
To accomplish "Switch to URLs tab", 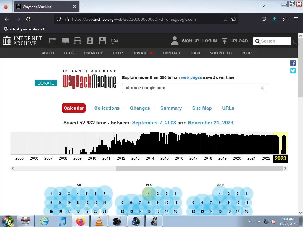I will pos(228,108).
